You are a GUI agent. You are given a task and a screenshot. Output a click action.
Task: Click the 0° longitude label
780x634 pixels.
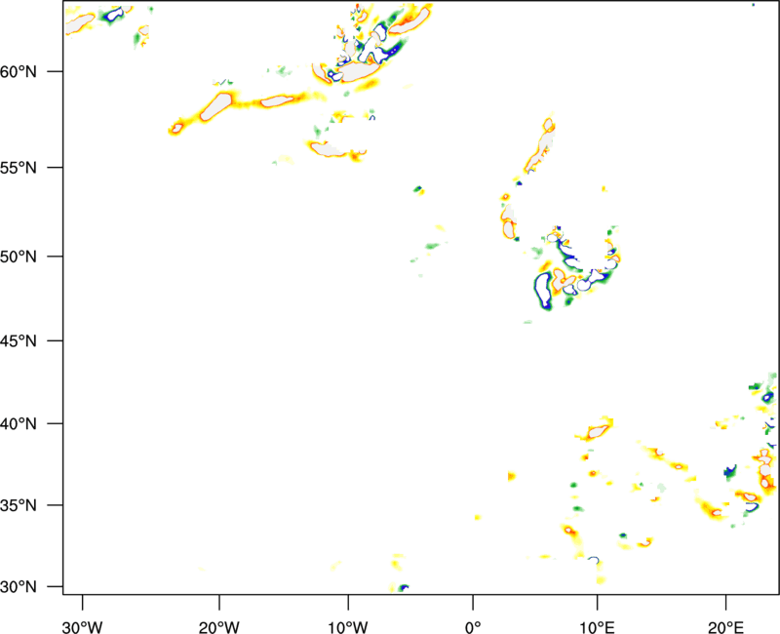click(x=473, y=627)
